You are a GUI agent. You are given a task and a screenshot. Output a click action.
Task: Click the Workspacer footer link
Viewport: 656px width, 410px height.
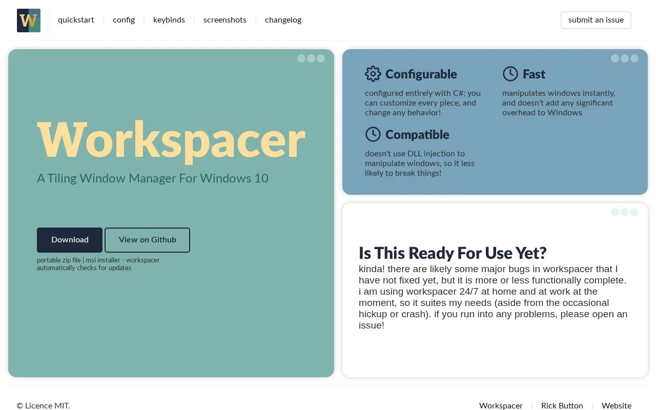(501, 405)
